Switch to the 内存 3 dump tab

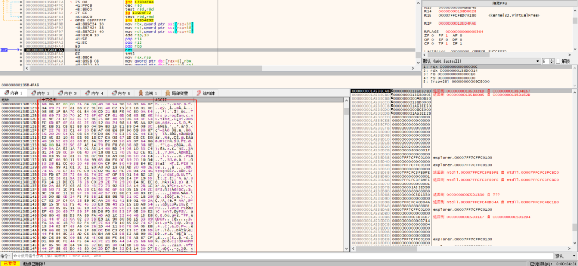click(67, 93)
